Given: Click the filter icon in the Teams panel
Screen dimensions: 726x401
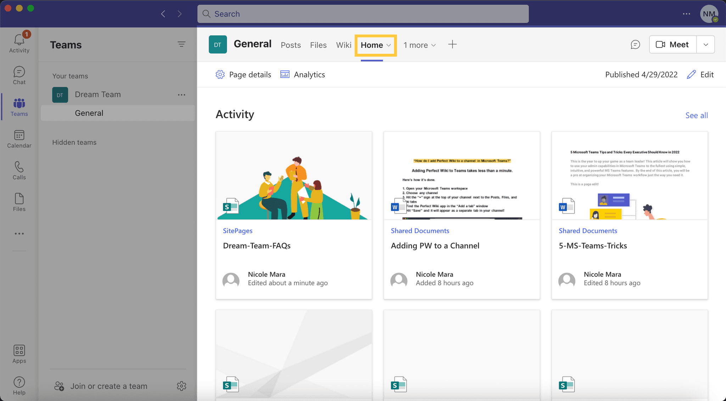Looking at the screenshot, I should 181,44.
